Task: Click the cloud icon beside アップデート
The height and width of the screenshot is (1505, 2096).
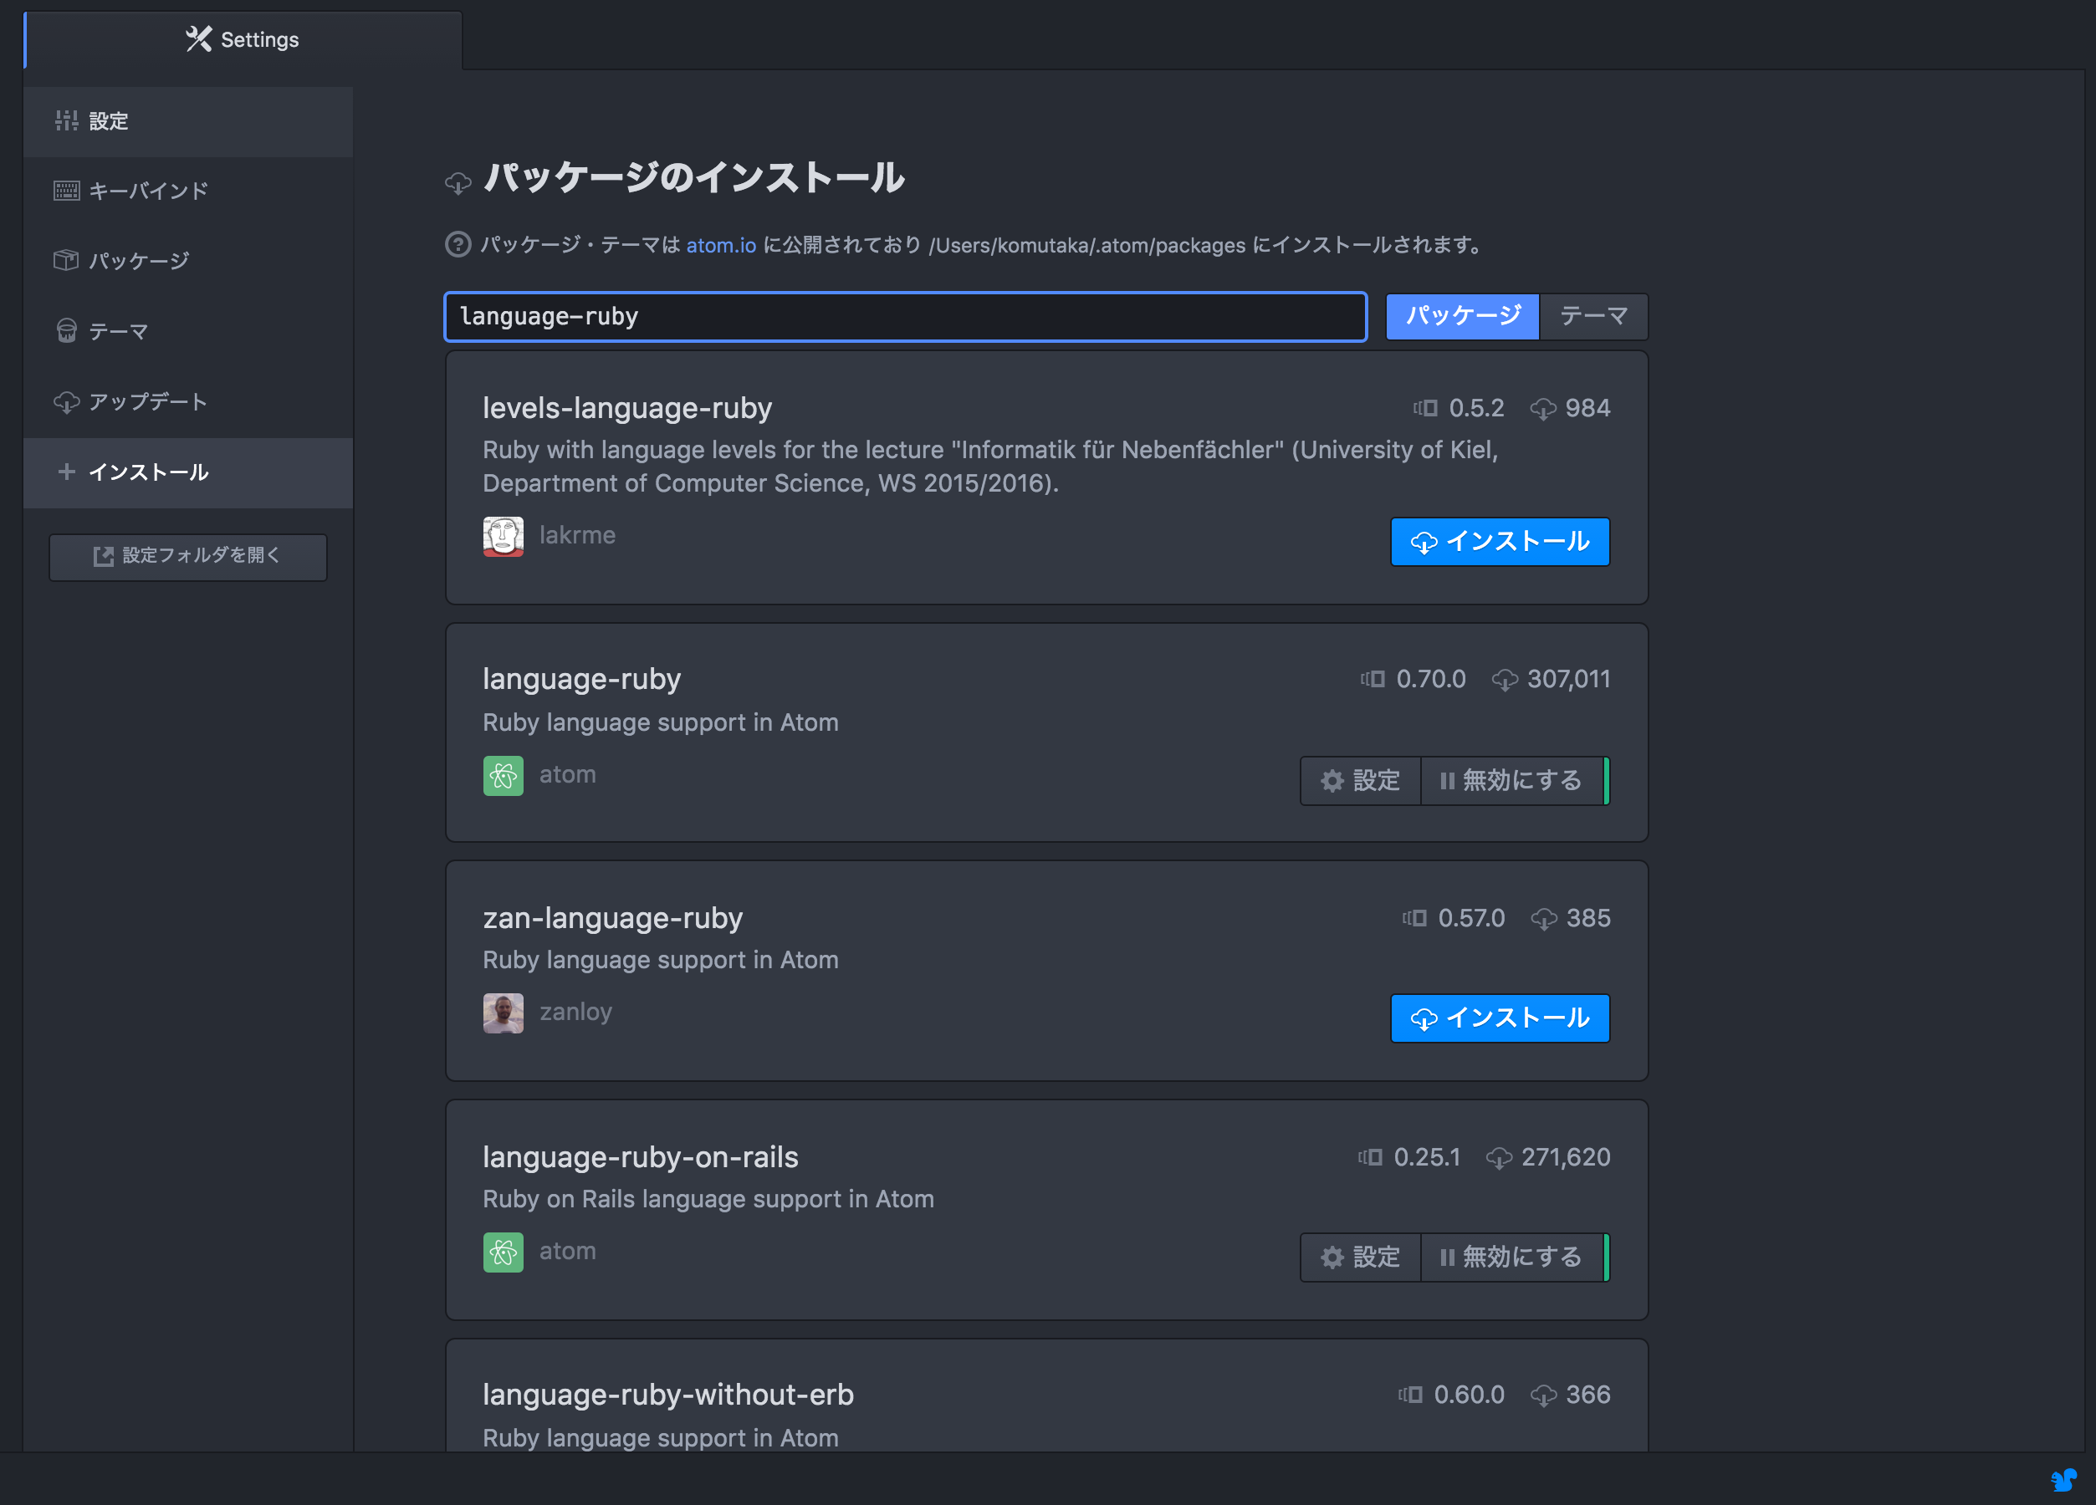Action: (67, 402)
